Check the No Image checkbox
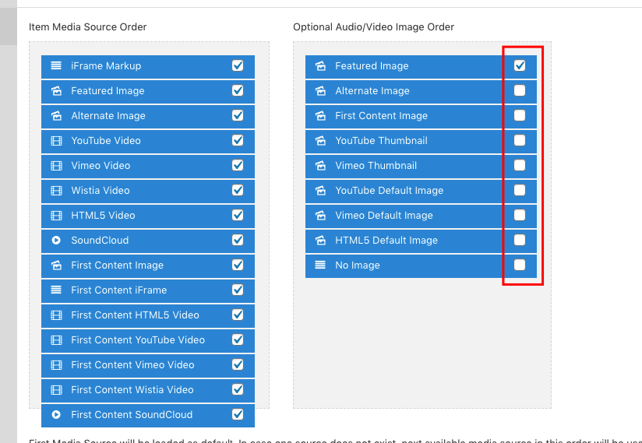The image size is (642, 443). point(520,265)
